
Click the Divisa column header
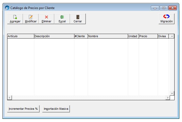pos(163,36)
